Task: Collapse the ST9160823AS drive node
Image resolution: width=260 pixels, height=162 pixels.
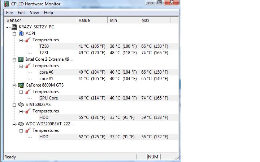Action: pos(14,105)
